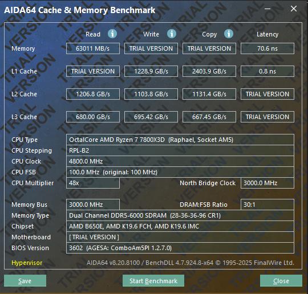Click the Chipset AMD B650E field
The width and height of the screenshot is (308, 294).
tap(180, 226)
